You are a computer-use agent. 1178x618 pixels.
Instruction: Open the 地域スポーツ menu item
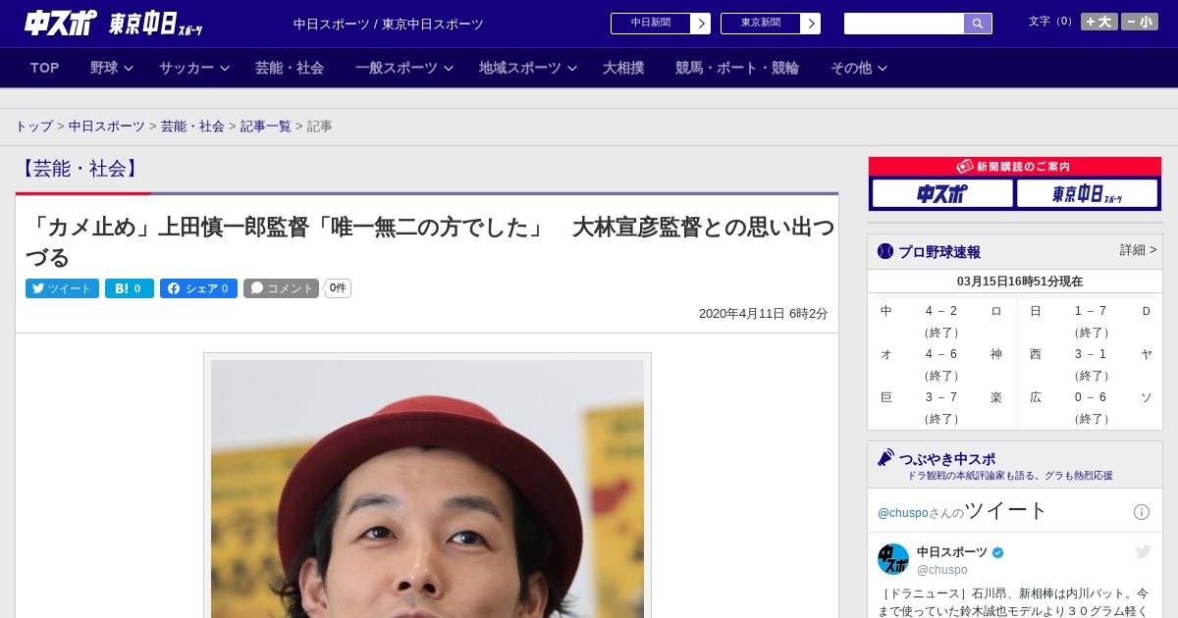click(520, 68)
